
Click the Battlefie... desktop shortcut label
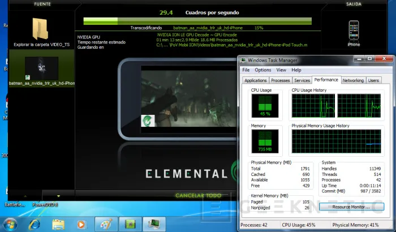click(15, 204)
